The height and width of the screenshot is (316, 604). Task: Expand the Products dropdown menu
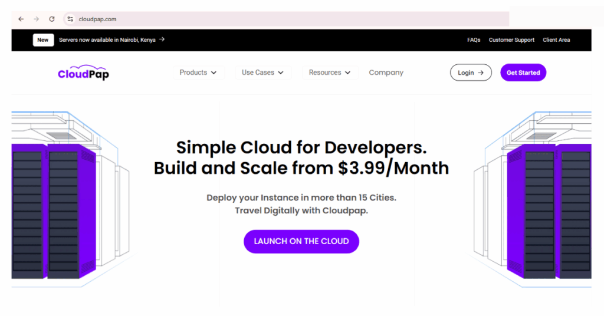(x=198, y=73)
